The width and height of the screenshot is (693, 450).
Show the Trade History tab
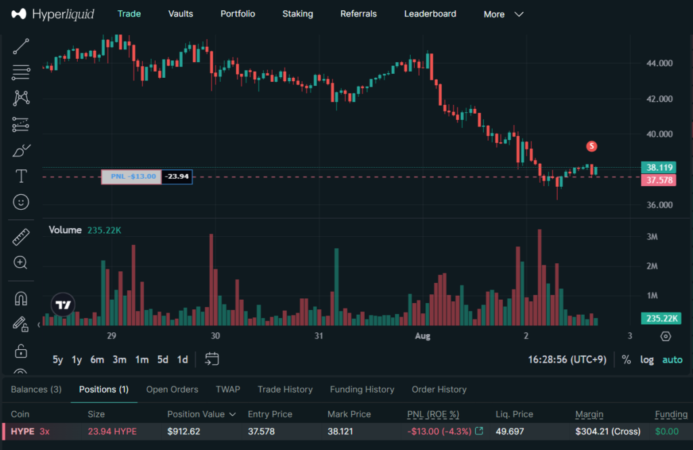[285, 390]
